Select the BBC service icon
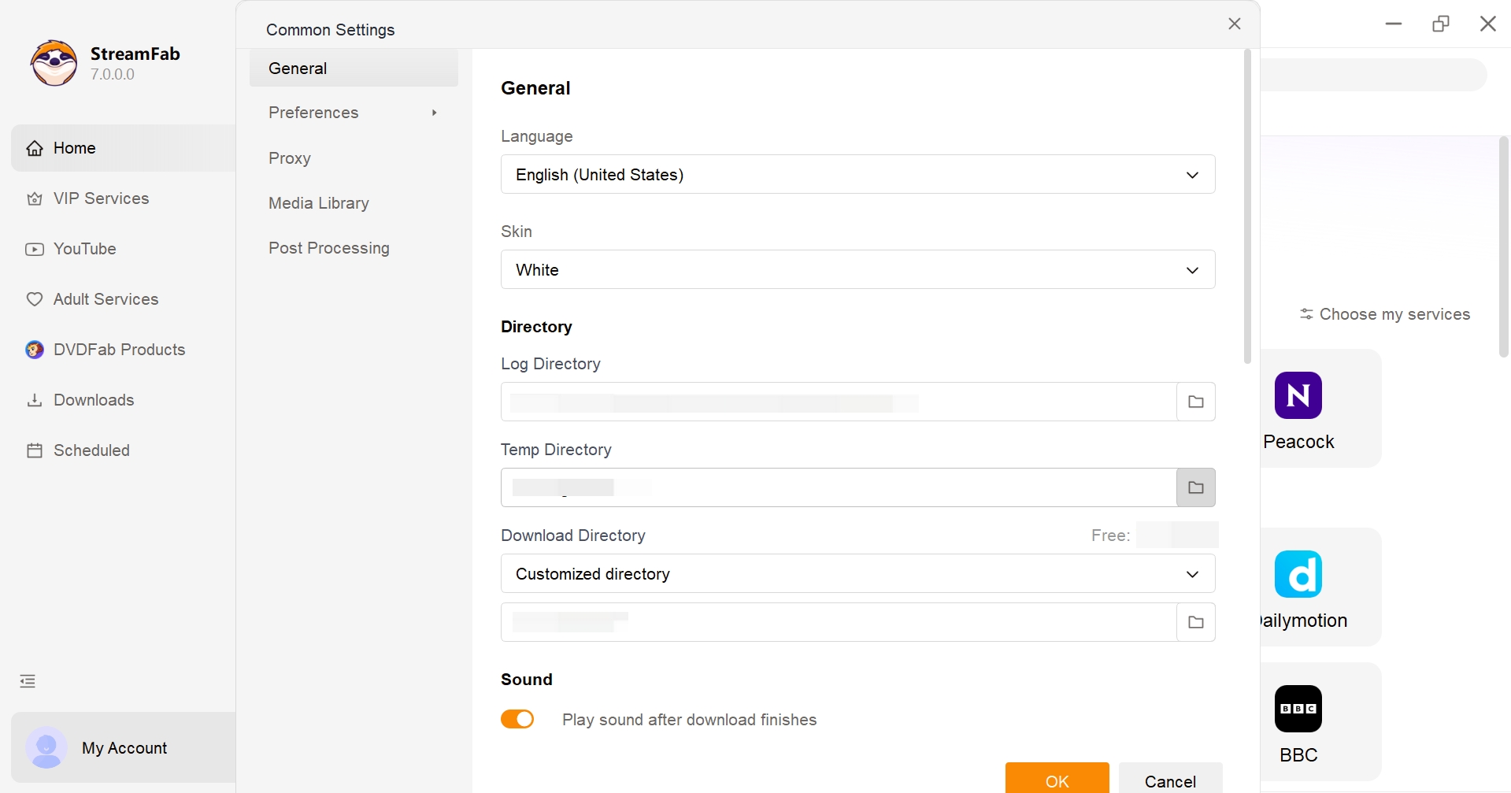1511x793 pixels. [1298, 709]
